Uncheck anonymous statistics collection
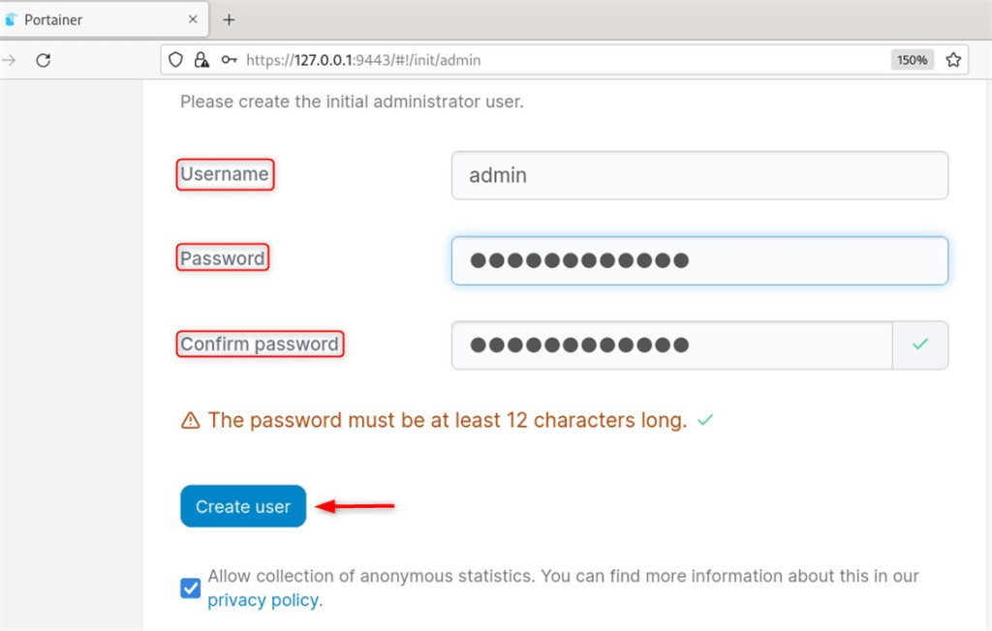This screenshot has height=631, width=992. tap(190, 587)
